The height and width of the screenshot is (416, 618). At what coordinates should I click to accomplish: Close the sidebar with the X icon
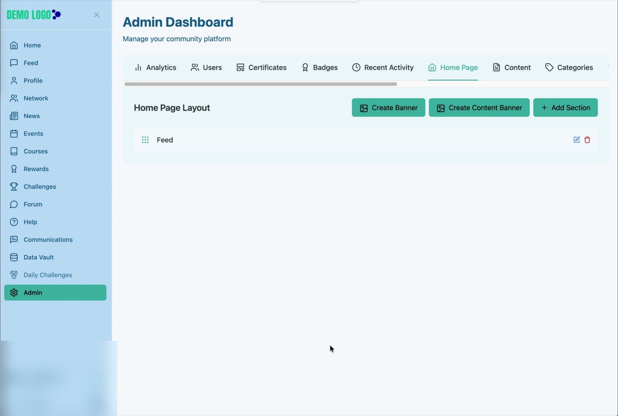(x=96, y=15)
